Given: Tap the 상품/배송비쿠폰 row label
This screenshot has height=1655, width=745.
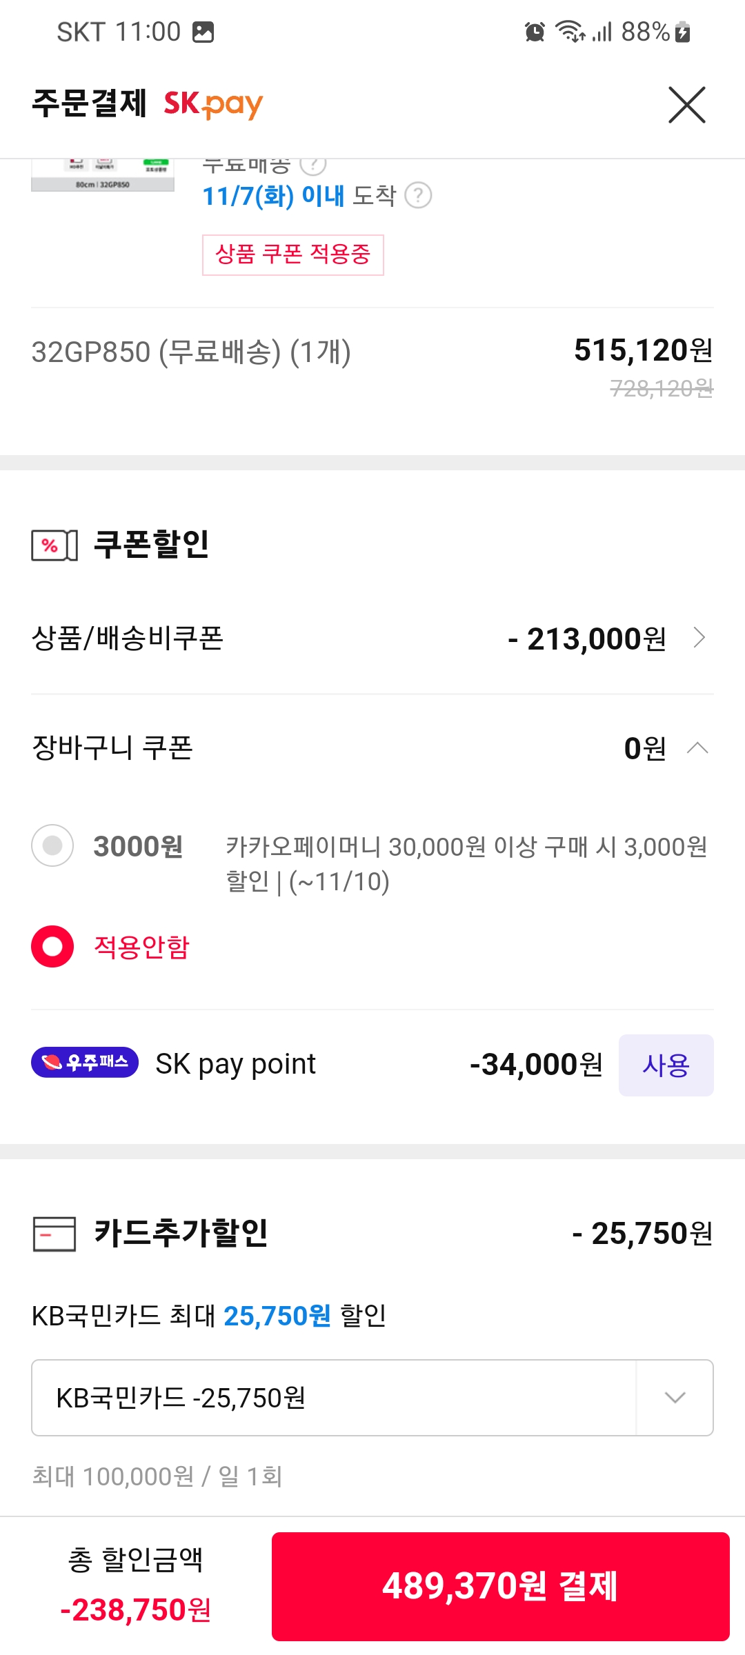Looking at the screenshot, I should coord(128,638).
